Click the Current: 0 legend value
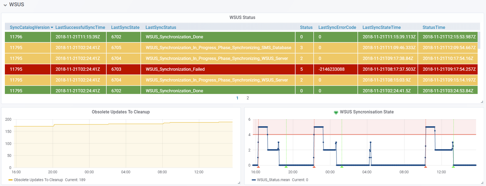 [300, 180]
